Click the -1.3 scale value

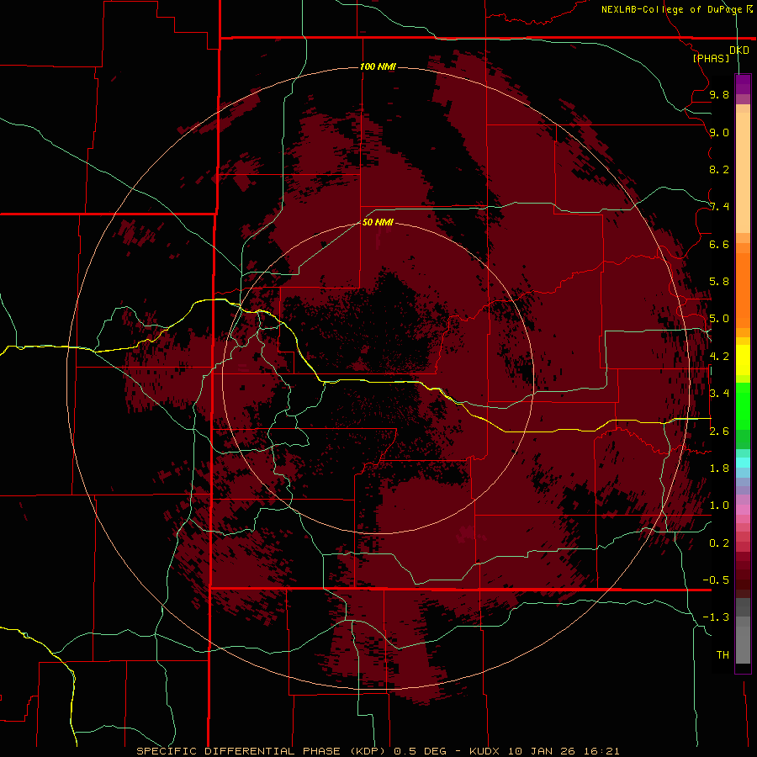716,617
